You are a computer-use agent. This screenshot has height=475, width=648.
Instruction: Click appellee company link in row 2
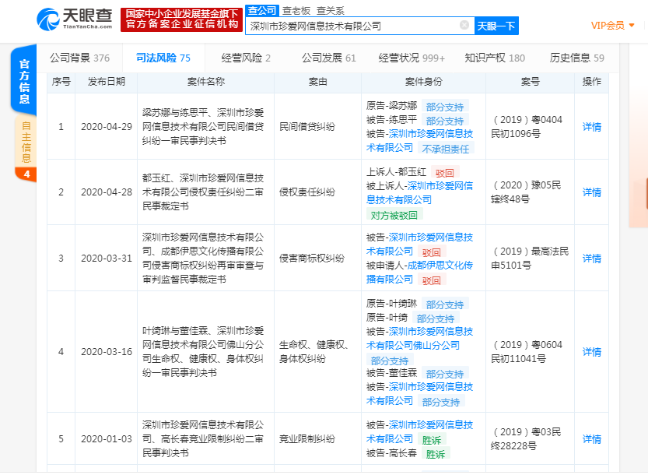[419, 193]
